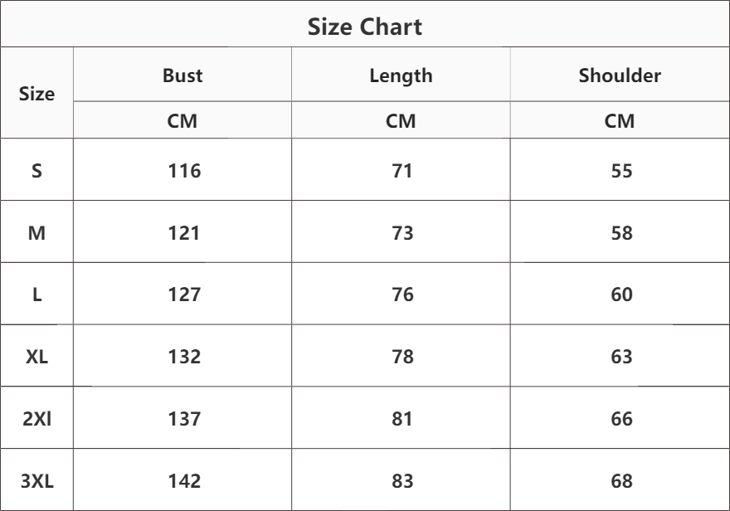730x511 pixels.
Task: Click the length value 73
Action: (401, 233)
